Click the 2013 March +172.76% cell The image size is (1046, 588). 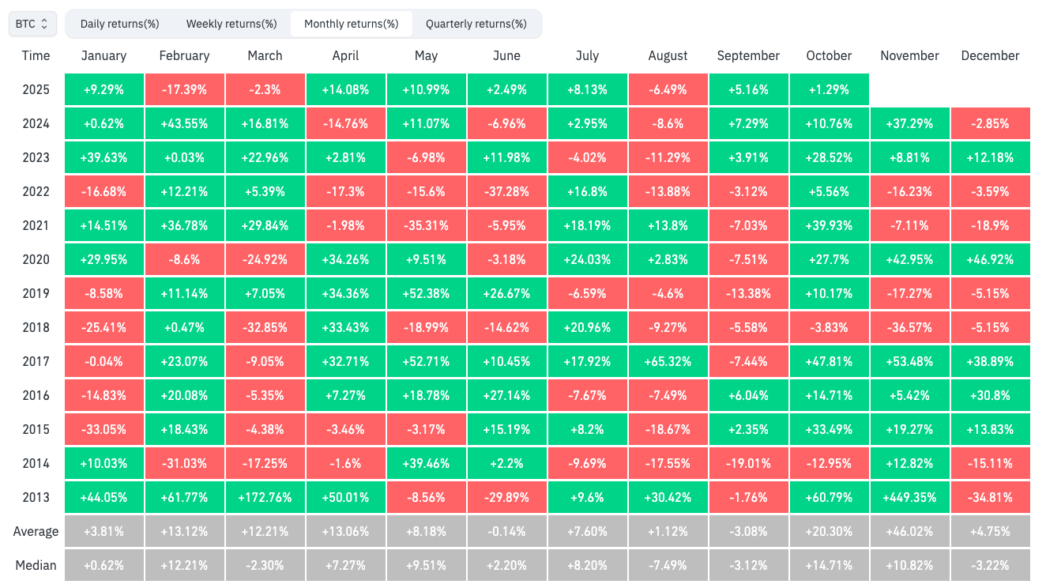pyautogui.click(x=265, y=497)
